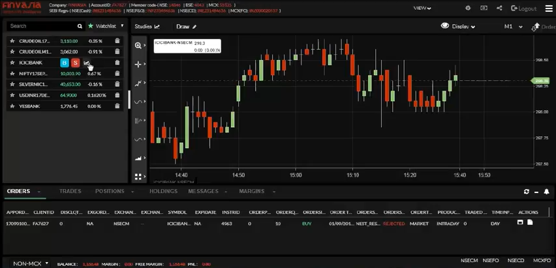556x268 pixels.
Task: Choose the line chart type tool
Action: (138, 83)
